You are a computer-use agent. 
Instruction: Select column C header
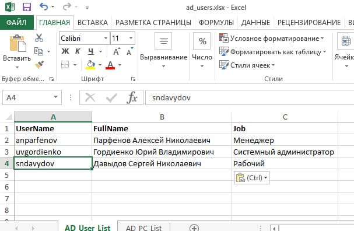tap(285, 117)
